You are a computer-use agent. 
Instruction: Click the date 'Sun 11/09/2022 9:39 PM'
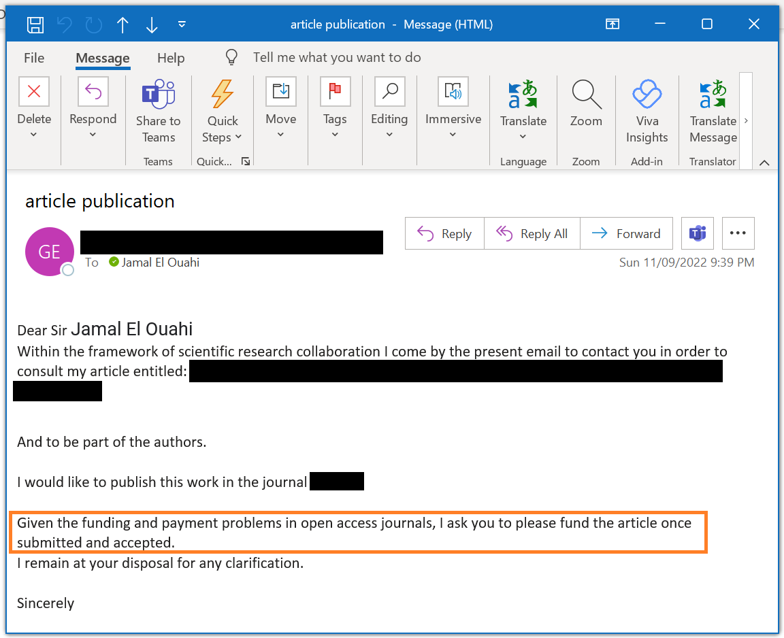tap(687, 263)
